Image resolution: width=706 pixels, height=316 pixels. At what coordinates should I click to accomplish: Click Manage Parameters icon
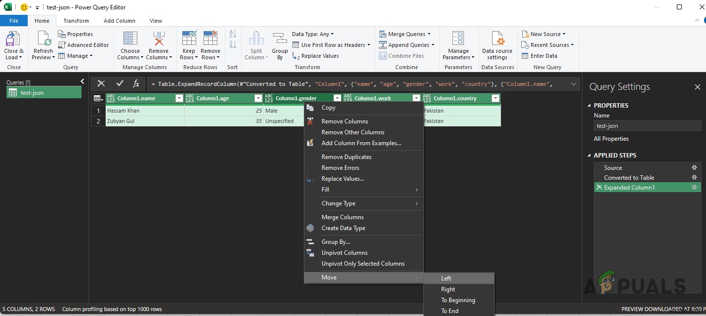tap(457, 44)
